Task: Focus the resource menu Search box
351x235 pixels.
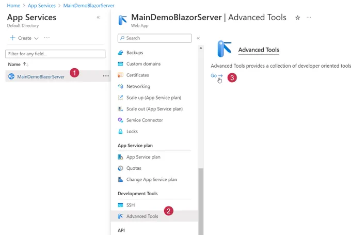Action: [x=154, y=38]
